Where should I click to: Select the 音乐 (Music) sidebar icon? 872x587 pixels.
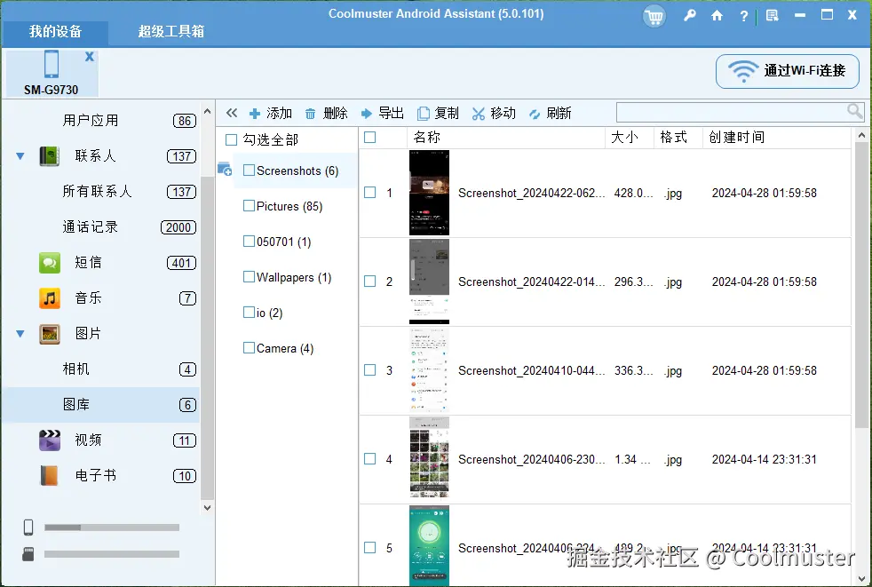(x=49, y=297)
